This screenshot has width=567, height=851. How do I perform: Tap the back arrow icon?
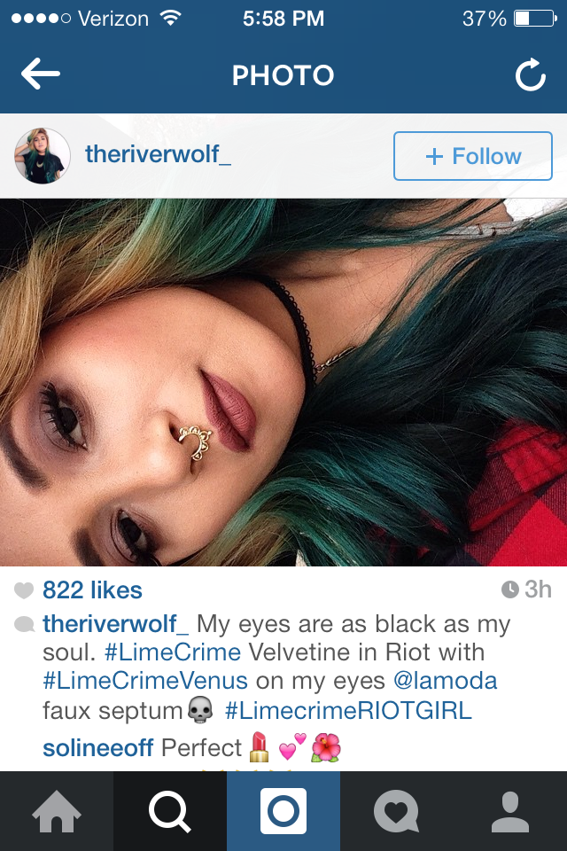pos(40,74)
